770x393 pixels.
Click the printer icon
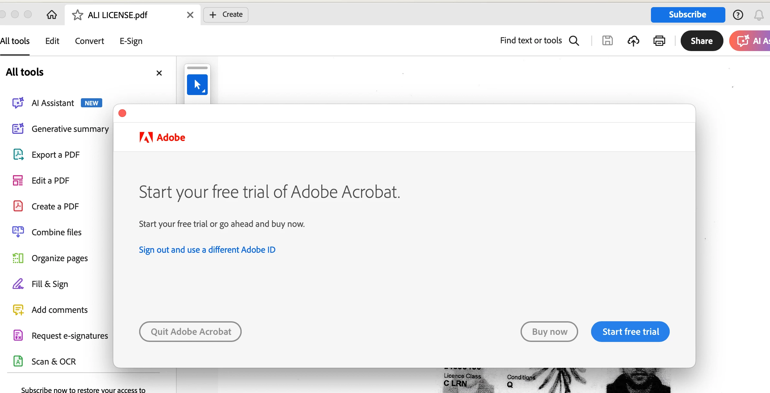click(x=659, y=41)
